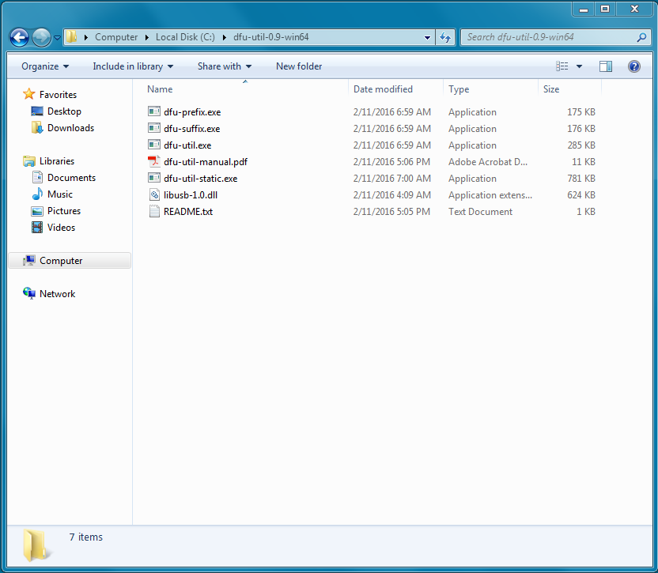Select the dfu-util.exe file
Image resolution: width=658 pixels, height=573 pixels.
pos(187,145)
